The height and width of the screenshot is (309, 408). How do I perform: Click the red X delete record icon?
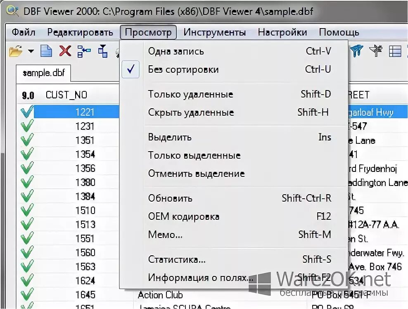[x=65, y=50]
